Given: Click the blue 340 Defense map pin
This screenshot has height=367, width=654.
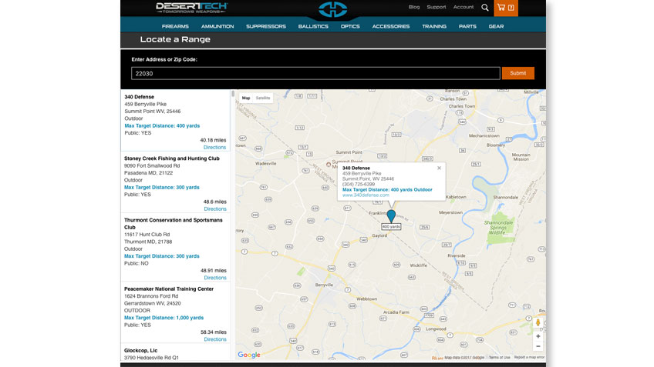Looking at the screenshot, I should tap(391, 217).
